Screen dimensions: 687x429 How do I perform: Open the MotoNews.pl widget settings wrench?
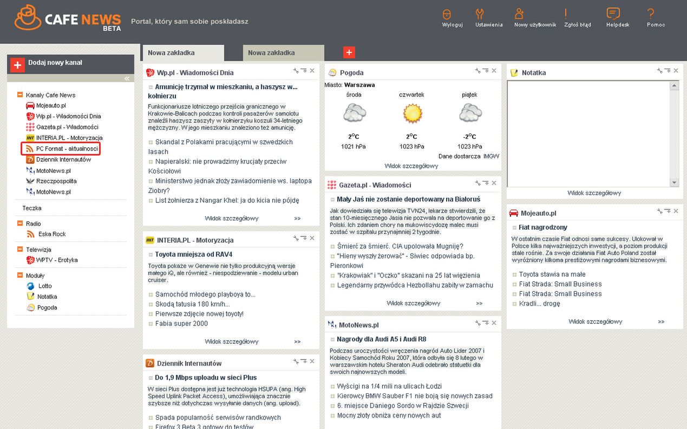(478, 323)
